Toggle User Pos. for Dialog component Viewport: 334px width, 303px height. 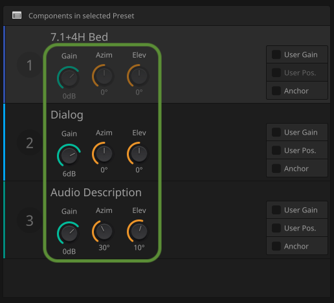click(x=276, y=150)
